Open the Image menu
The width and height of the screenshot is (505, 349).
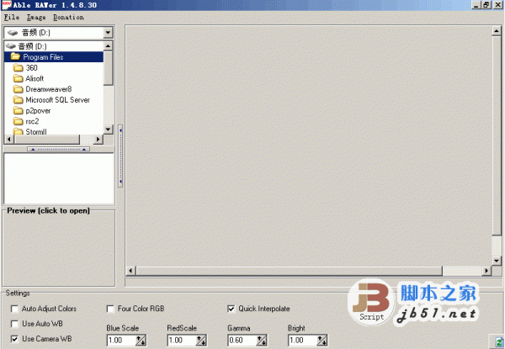pos(36,18)
